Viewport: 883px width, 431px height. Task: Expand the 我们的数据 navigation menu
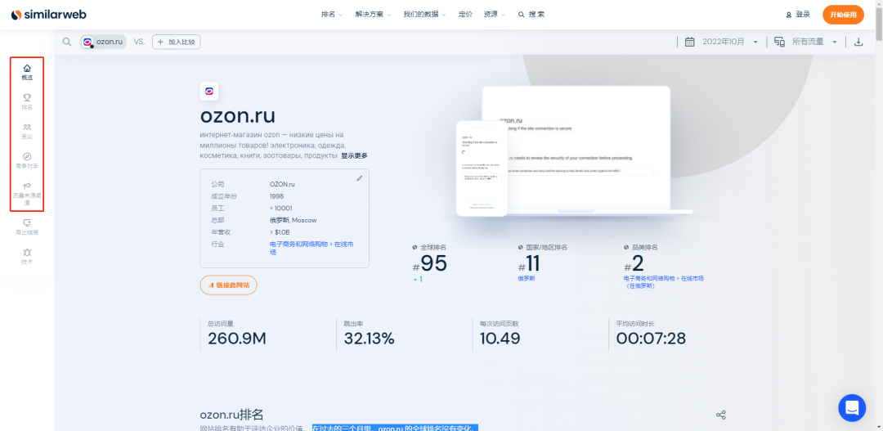(x=424, y=15)
